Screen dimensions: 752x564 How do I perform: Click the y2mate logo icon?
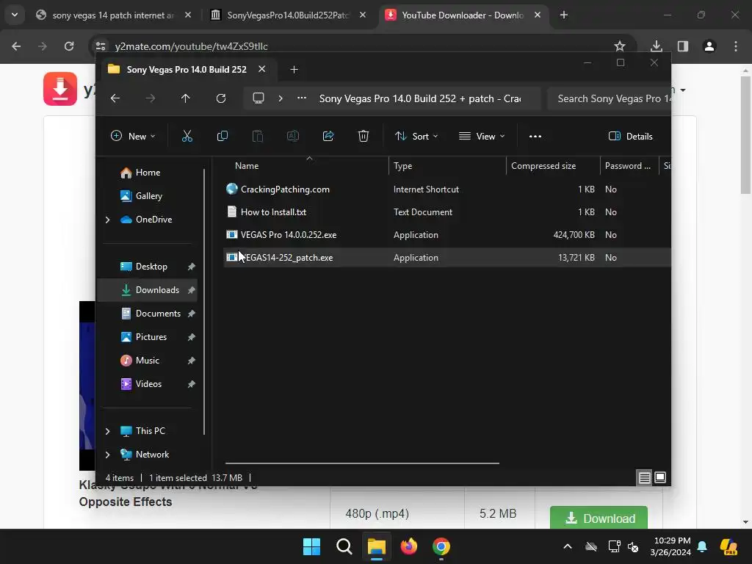(x=60, y=89)
